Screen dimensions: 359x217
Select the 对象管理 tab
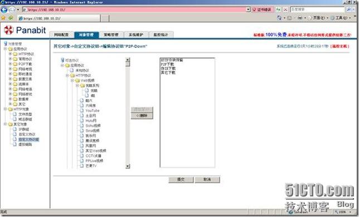coord(86,34)
